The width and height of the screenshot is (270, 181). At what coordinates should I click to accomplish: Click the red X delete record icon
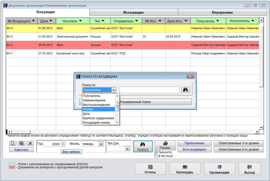tap(30, 143)
